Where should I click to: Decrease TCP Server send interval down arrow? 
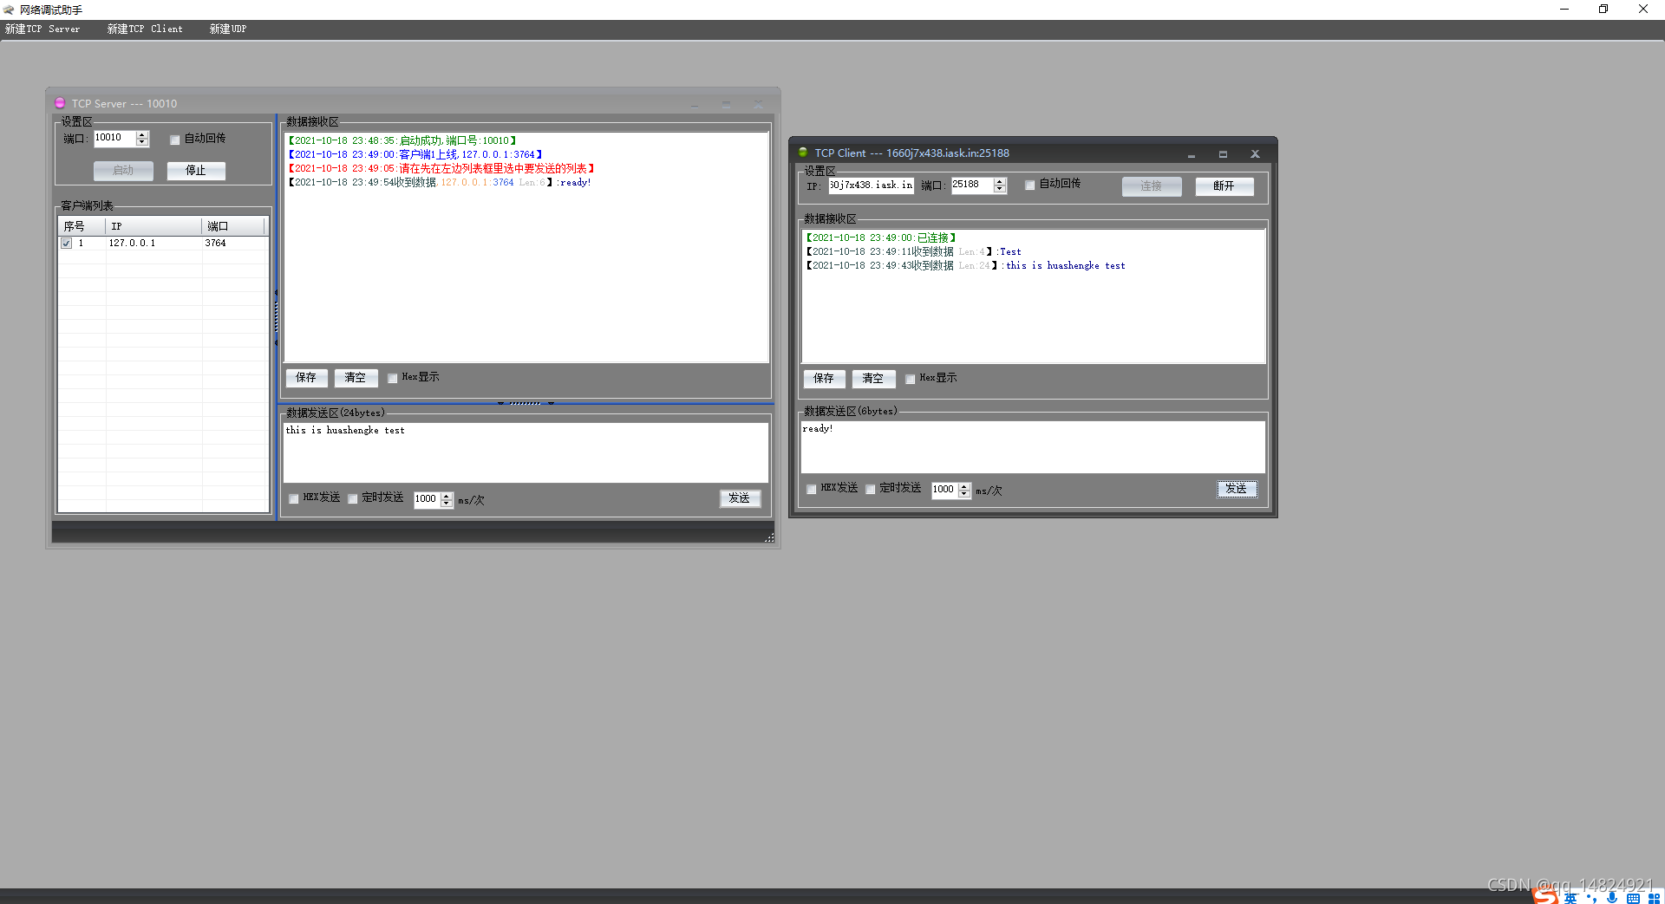[447, 504]
